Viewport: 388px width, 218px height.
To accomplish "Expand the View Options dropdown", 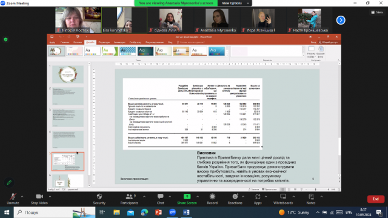I will [x=235, y=3].
